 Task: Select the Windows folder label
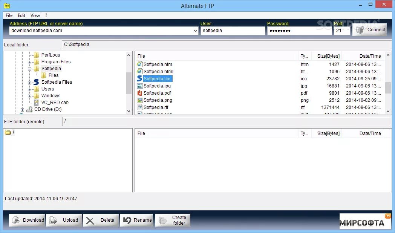point(51,96)
